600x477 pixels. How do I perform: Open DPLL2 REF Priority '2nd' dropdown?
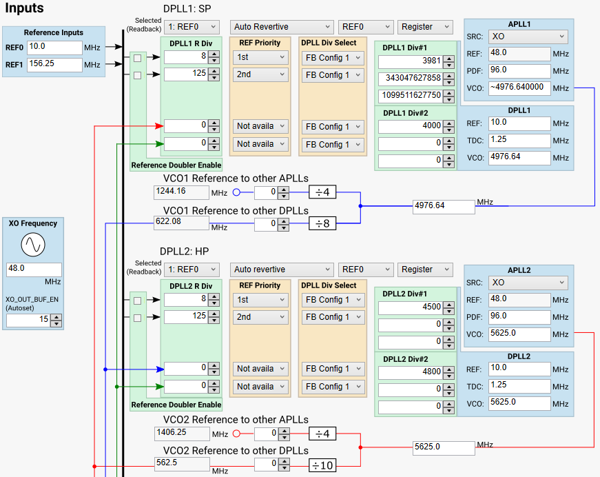pyautogui.click(x=261, y=317)
